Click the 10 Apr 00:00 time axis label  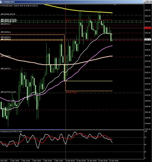[70, 161]
